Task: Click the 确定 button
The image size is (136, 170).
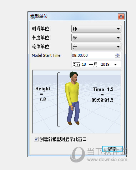Action: (112, 149)
